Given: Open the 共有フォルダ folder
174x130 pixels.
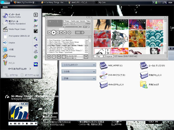Looking at the screenshot, I should (x=149, y=84).
